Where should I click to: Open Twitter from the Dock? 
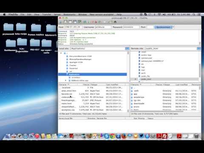141,136
